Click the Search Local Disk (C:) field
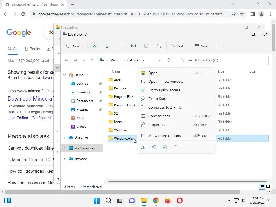The width and height of the screenshot is (276, 207). click(223, 60)
